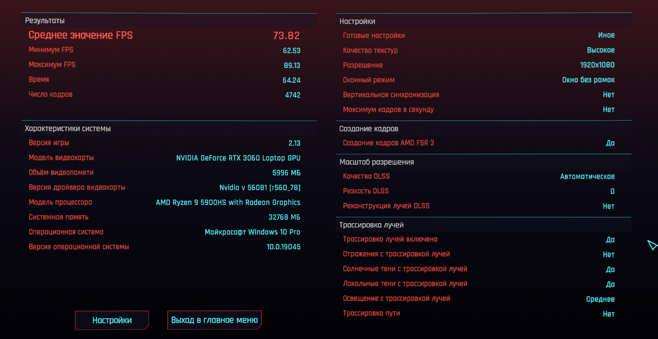Select the AMD FSR 3 value Да

[x=610, y=143]
